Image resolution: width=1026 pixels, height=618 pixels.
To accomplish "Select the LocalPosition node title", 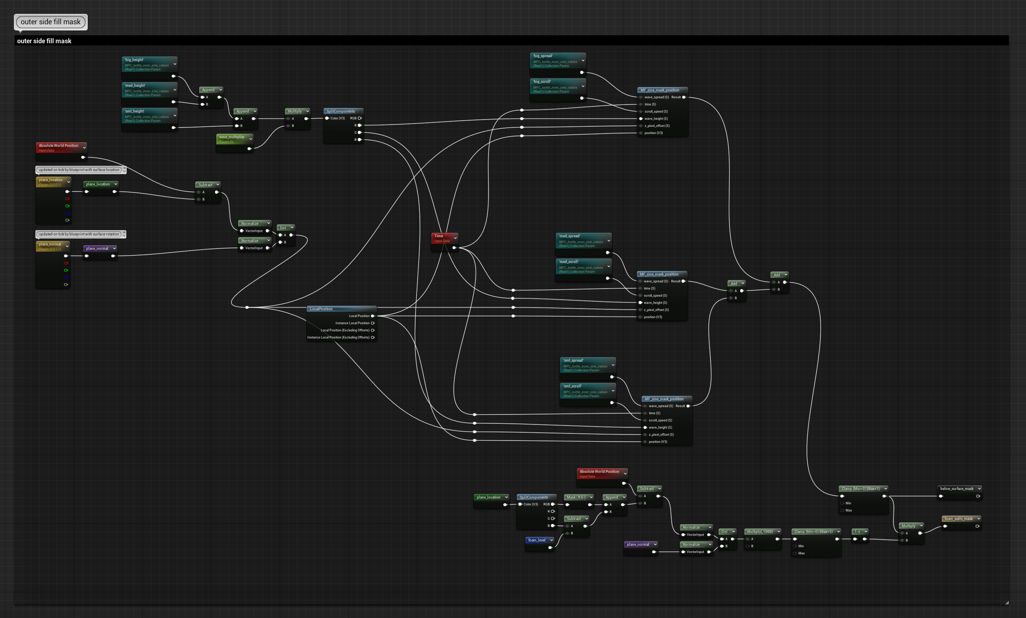I will point(321,309).
